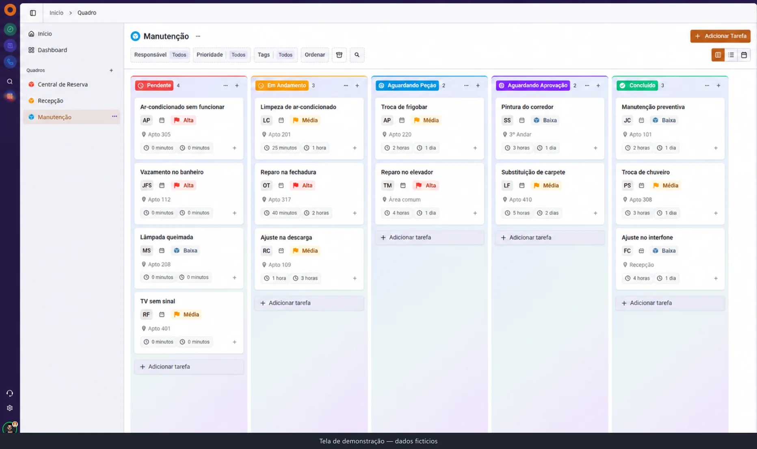Open settings gear in left rail
Viewport: 757px width, 449px height.
pos(10,408)
